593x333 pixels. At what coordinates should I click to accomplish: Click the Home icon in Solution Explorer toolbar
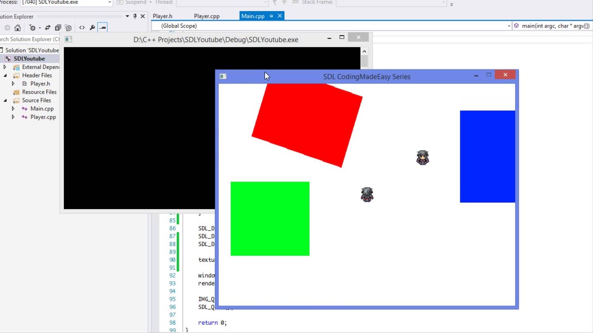coord(18,28)
